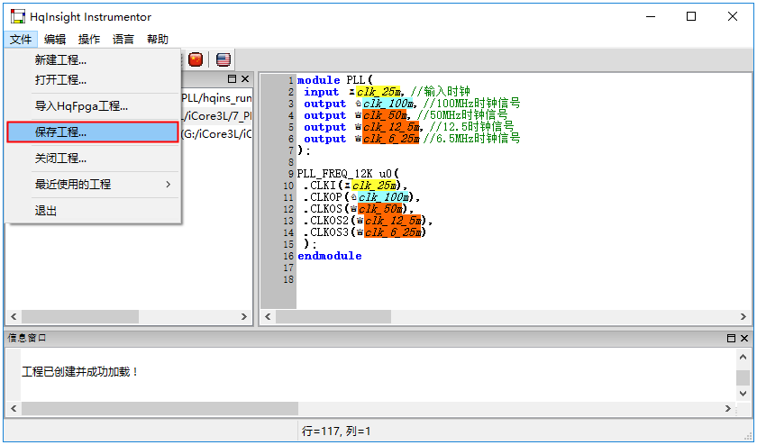757x445 pixels.
Task: Open the 帮助 menu
Action: point(157,39)
